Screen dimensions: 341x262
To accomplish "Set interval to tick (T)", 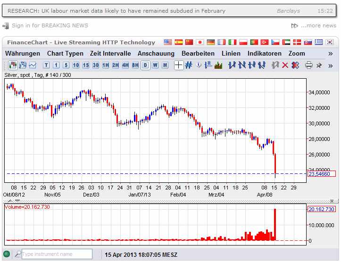I will tap(46, 65).
